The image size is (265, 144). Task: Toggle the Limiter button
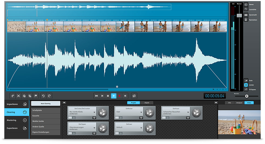click(246, 85)
